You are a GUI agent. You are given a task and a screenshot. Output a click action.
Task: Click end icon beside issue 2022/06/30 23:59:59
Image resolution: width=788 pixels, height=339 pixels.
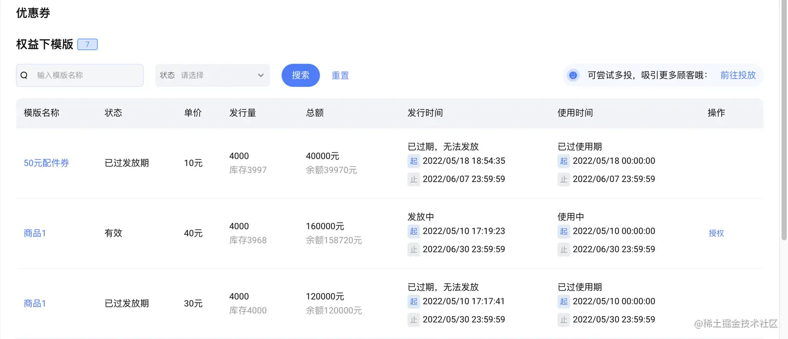[414, 249]
